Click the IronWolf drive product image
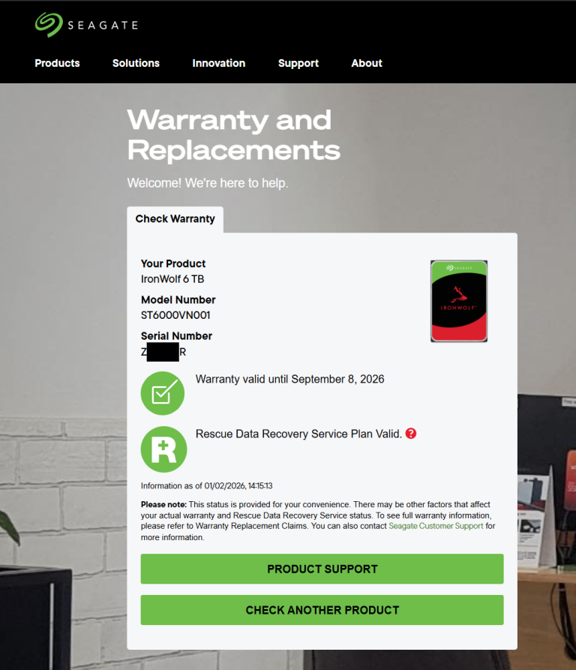The height and width of the screenshot is (670, 576). point(459,302)
